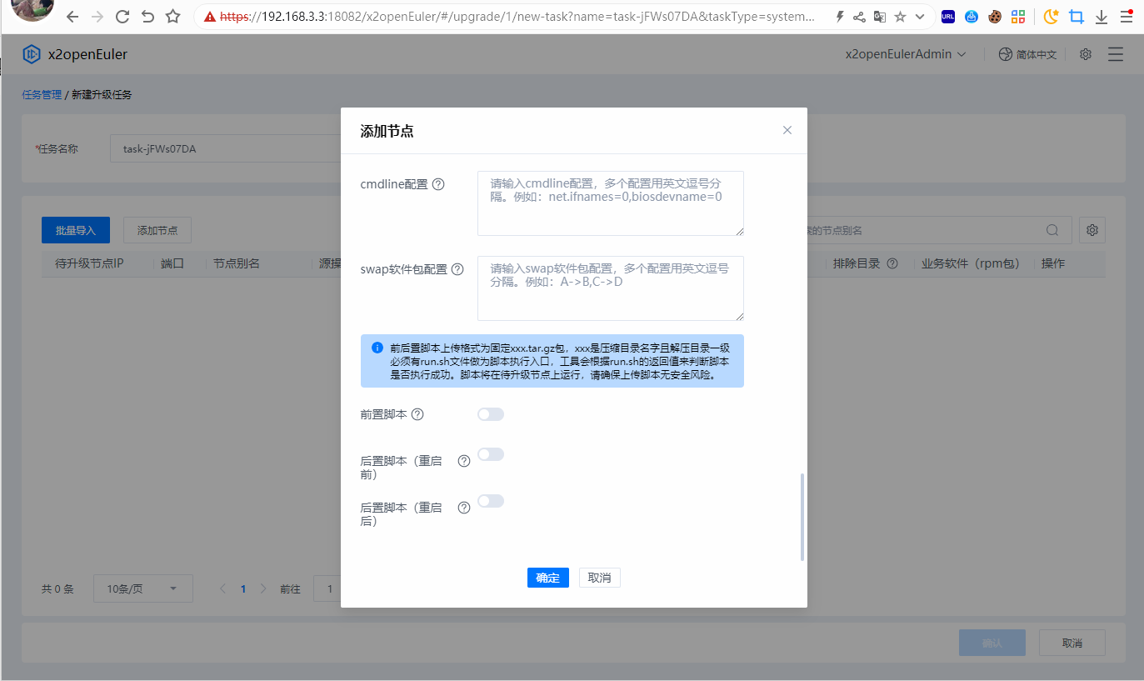Viewport: 1144px width, 681px height.
Task: Click 取消 in the dialog
Action: (x=600, y=578)
